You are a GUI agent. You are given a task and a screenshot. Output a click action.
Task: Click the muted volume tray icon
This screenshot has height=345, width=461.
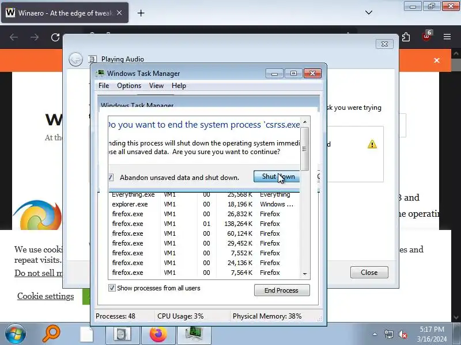tap(403, 334)
